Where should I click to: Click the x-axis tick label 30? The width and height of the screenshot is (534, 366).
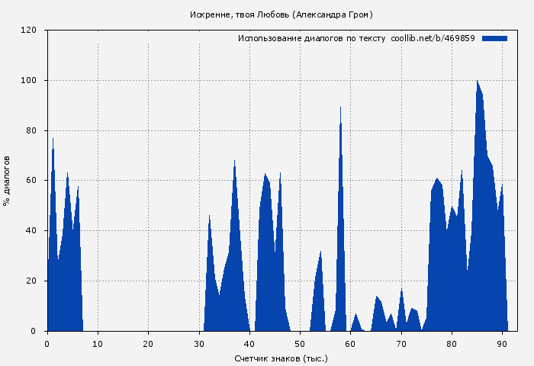click(x=198, y=343)
